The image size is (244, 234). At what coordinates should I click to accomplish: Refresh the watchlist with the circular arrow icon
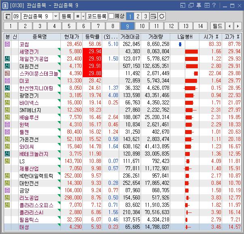(162, 16)
